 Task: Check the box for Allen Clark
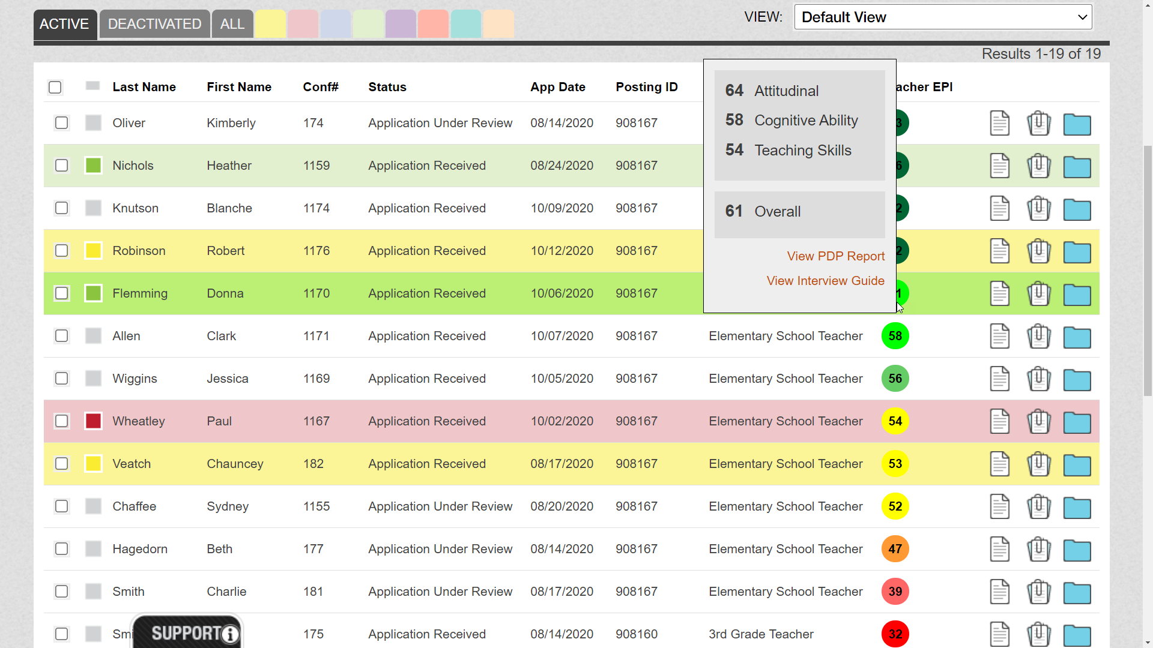[x=61, y=336]
